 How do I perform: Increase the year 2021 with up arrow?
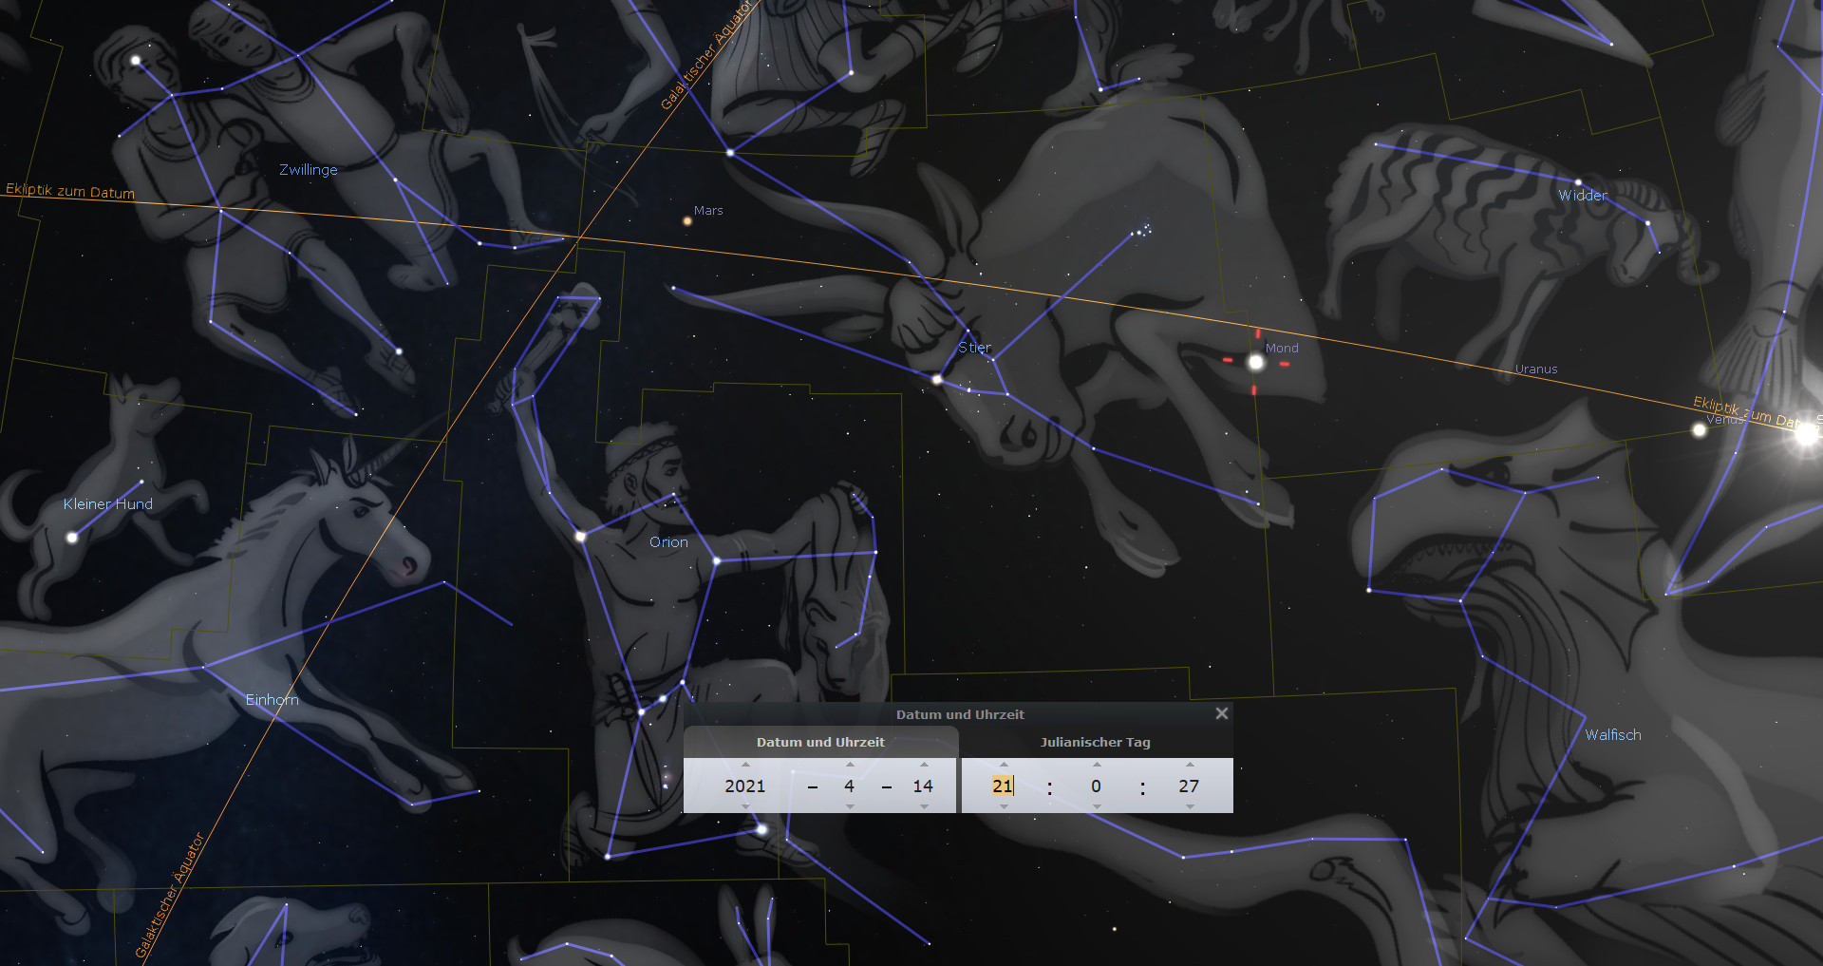[x=745, y=765]
